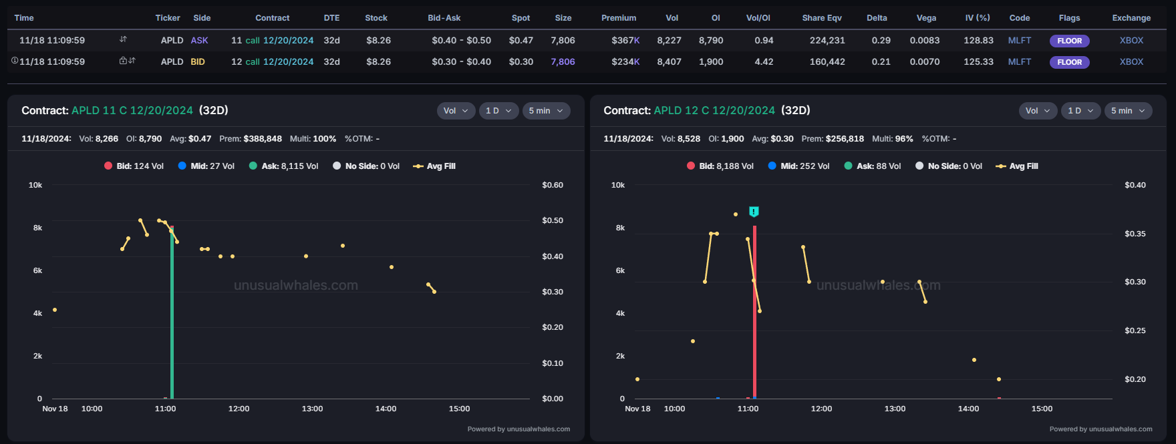Click the purple ASK side label

[199, 40]
